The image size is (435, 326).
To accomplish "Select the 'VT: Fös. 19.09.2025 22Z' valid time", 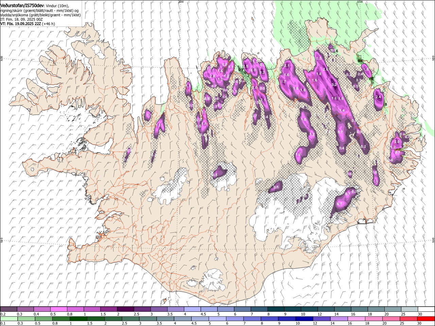I will (x=21, y=24).
